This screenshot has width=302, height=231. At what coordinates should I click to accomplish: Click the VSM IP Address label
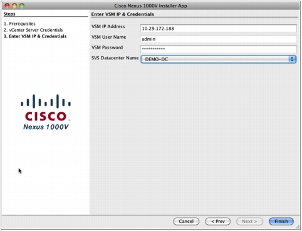[x=108, y=26]
